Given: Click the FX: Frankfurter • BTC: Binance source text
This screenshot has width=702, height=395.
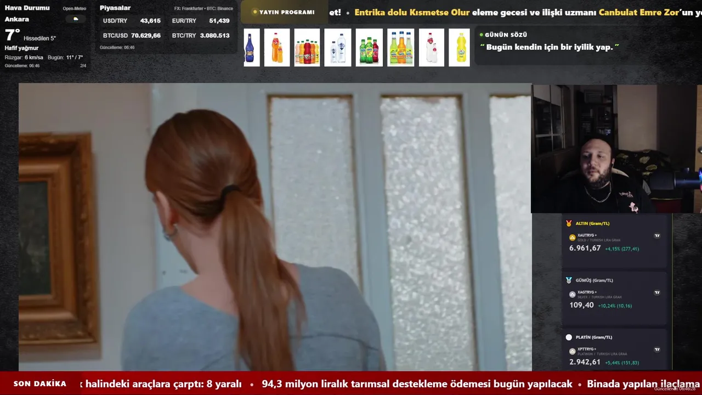Looking at the screenshot, I should click(x=203, y=9).
